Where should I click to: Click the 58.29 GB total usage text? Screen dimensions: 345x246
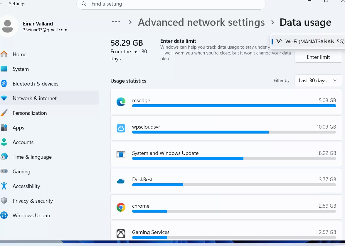(x=127, y=43)
